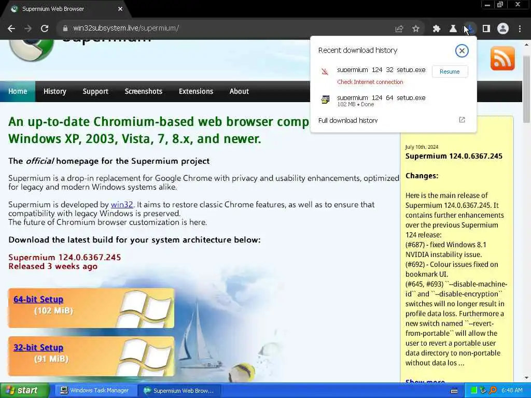Go back using the browser back arrow
531x398 pixels.
pyautogui.click(x=11, y=29)
